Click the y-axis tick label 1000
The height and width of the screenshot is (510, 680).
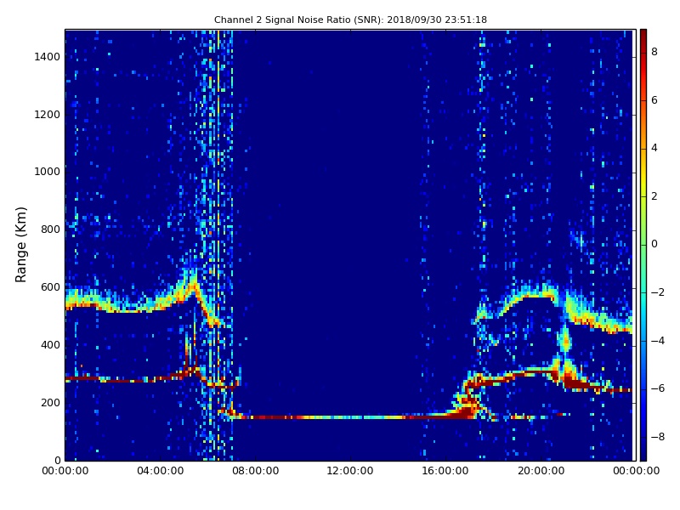coord(48,172)
